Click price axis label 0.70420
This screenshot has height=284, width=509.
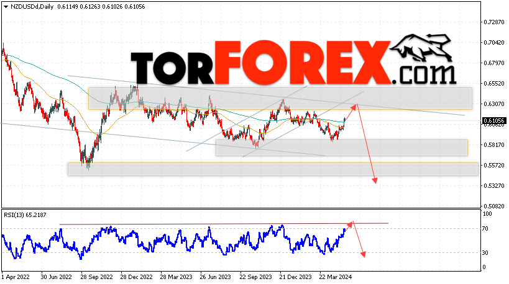point(494,42)
